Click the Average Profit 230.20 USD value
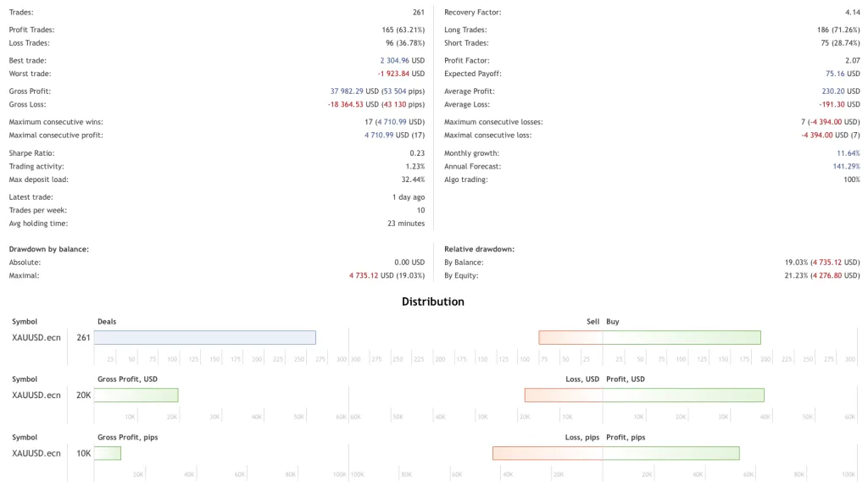868x487 pixels. [x=840, y=91]
